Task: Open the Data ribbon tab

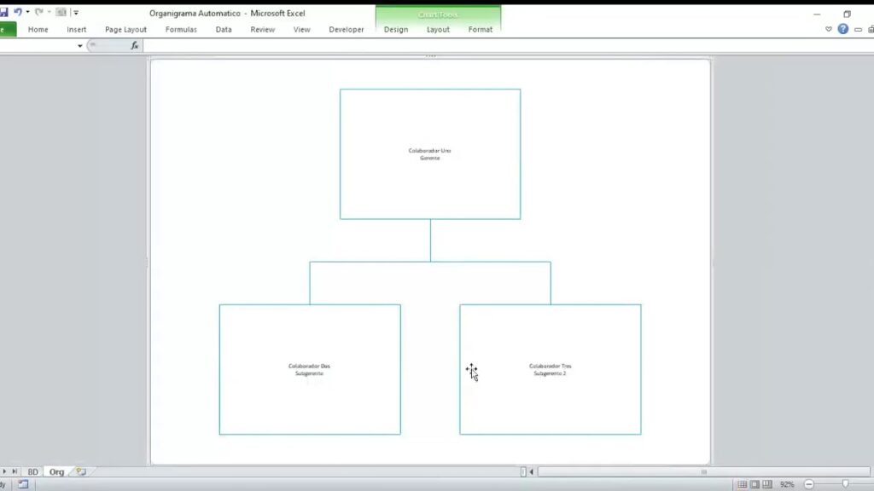Action: (224, 30)
